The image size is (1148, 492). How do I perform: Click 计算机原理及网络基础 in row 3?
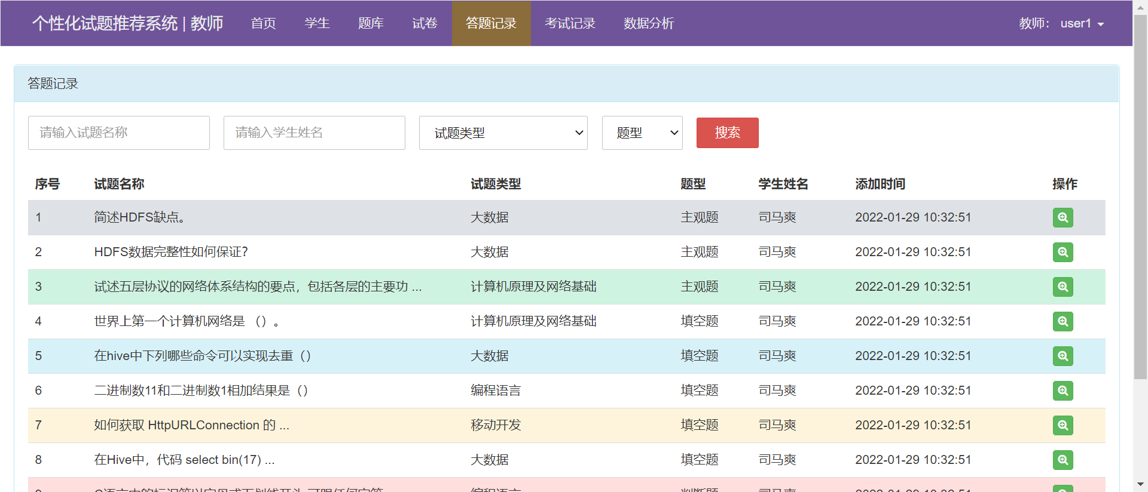point(533,287)
